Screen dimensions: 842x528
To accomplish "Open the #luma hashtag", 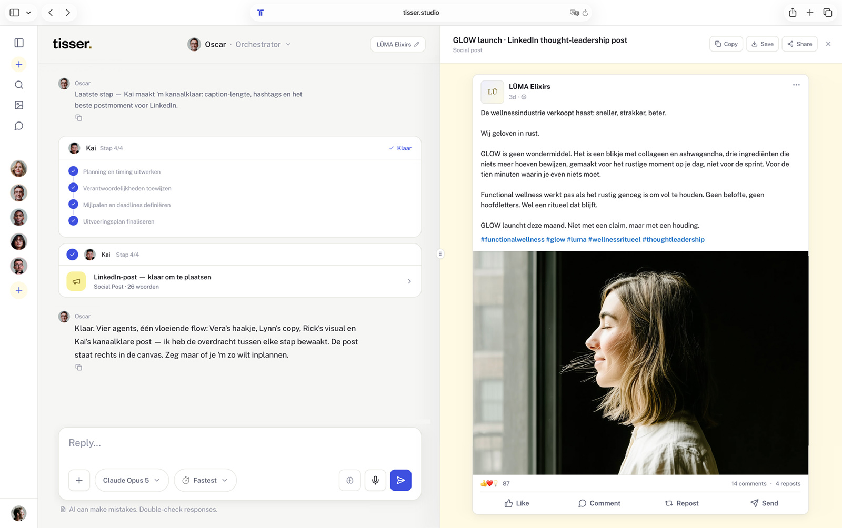I will [576, 239].
